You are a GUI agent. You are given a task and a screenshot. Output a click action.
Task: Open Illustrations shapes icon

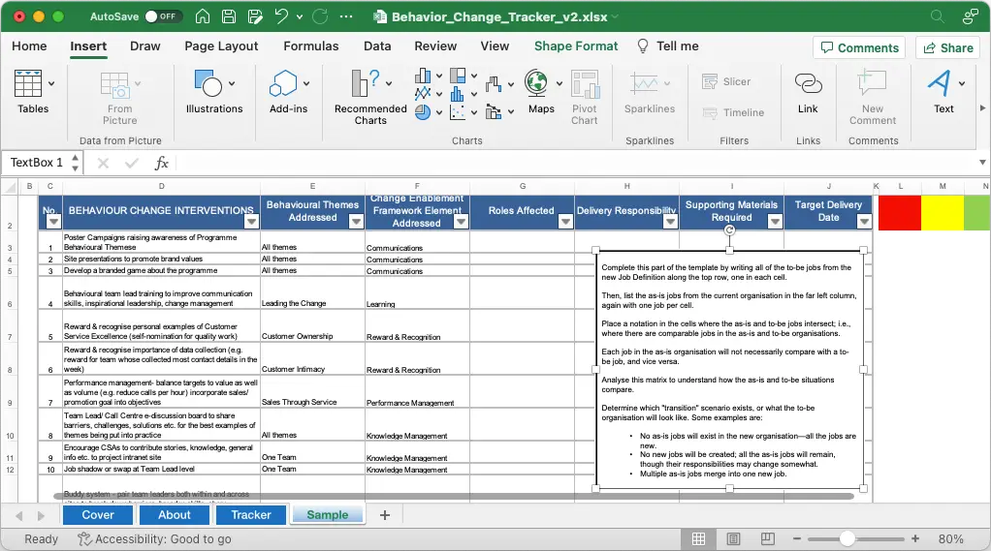click(x=208, y=83)
